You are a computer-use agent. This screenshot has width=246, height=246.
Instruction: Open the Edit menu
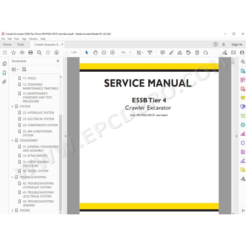[x=9, y=39]
